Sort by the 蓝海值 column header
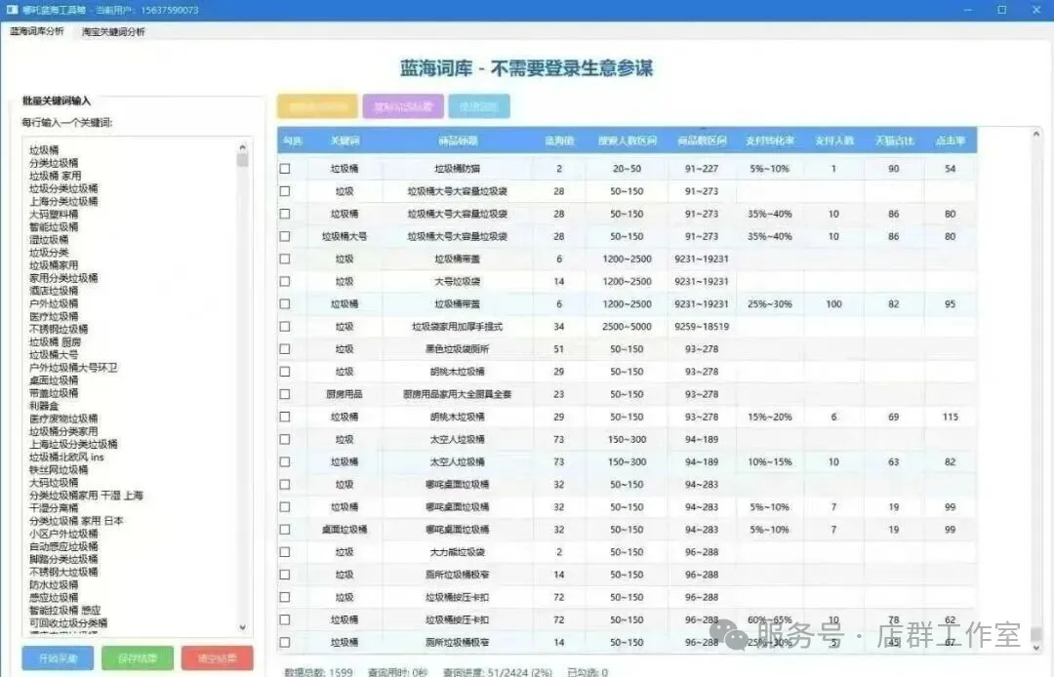Viewport: 1054px width, 677px height. (x=559, y=140)
